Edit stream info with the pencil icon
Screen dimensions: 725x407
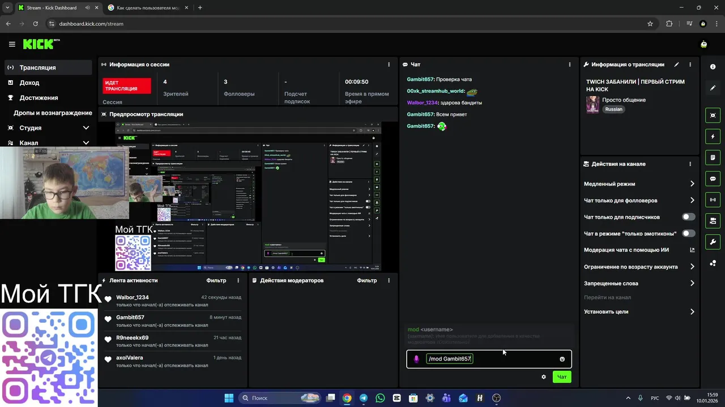coord(676,64)
